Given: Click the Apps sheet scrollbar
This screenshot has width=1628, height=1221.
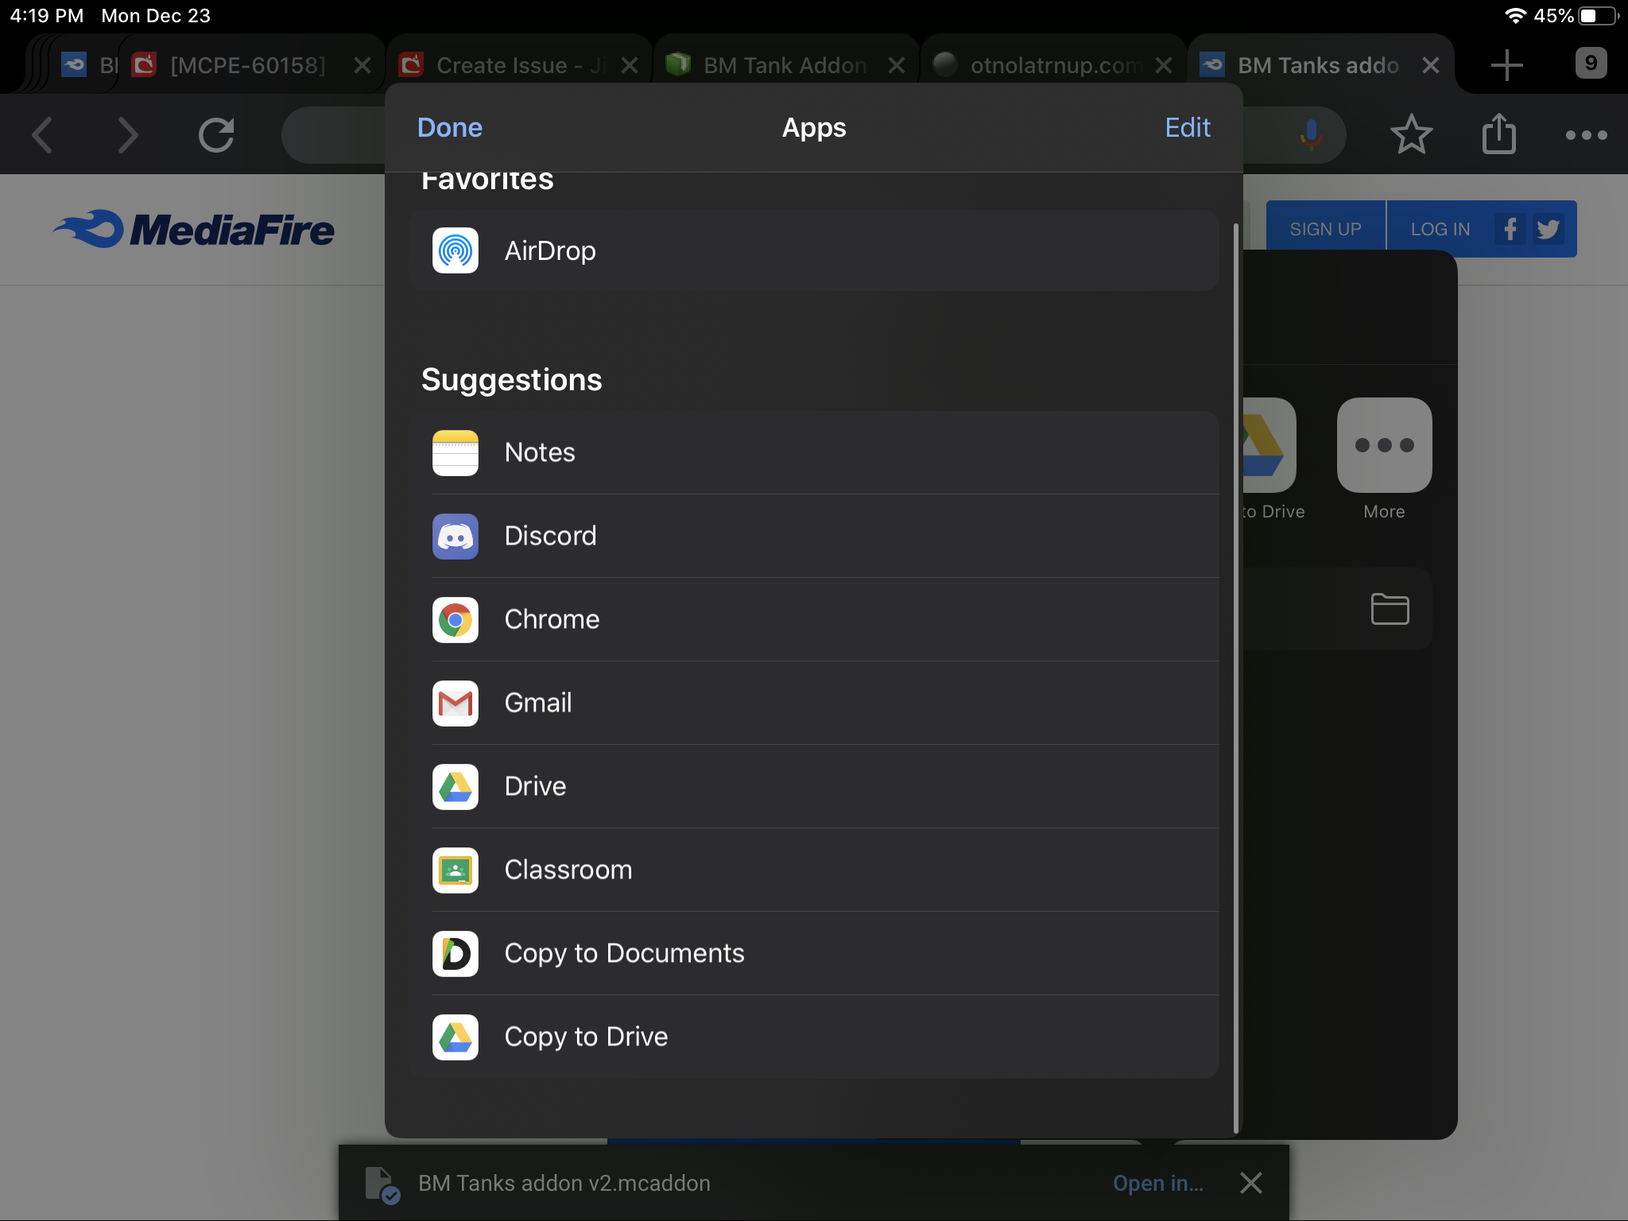Looking at the screenshot, I should click(x=1236, y=676).
